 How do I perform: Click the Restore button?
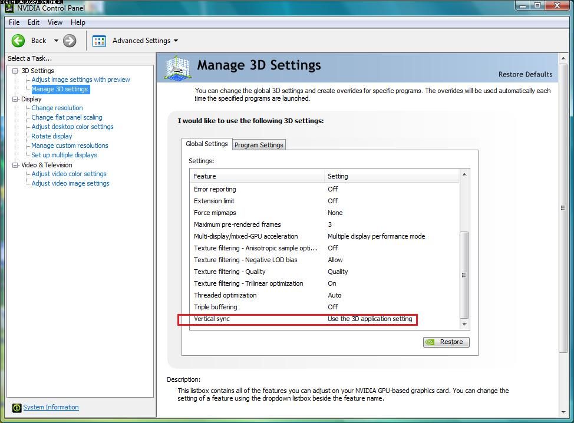446,342
